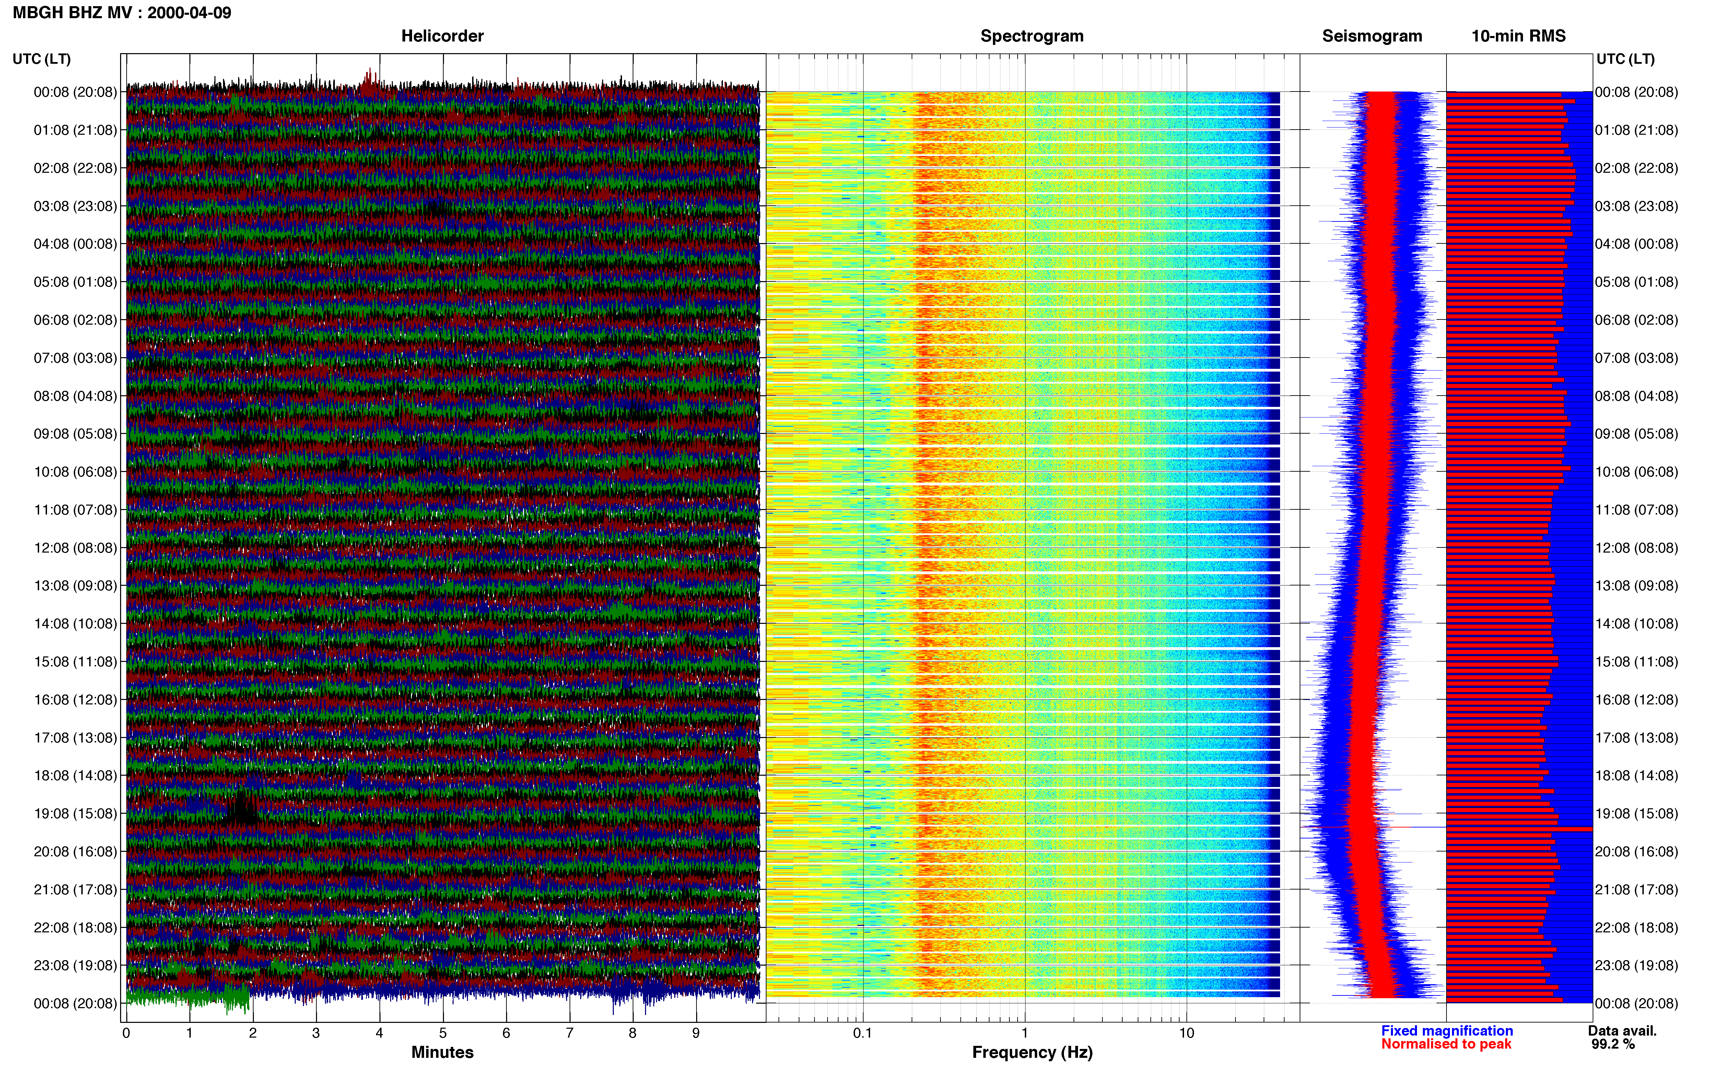Click frequency tick label 1
Screen dimensions: 1722x1076
point(1025,1033)
